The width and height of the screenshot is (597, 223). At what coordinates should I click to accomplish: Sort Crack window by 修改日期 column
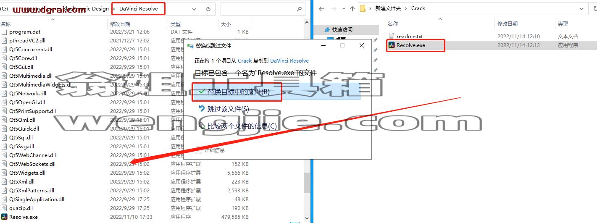508,24
